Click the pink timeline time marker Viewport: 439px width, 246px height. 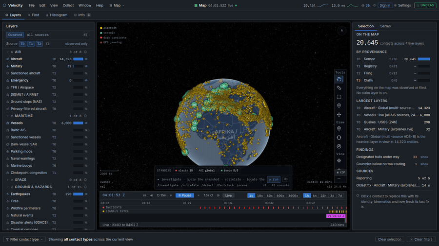click(x=336, y=216)
